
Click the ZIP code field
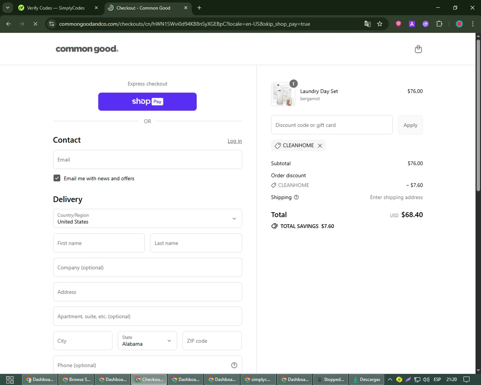tap(212, 341)
